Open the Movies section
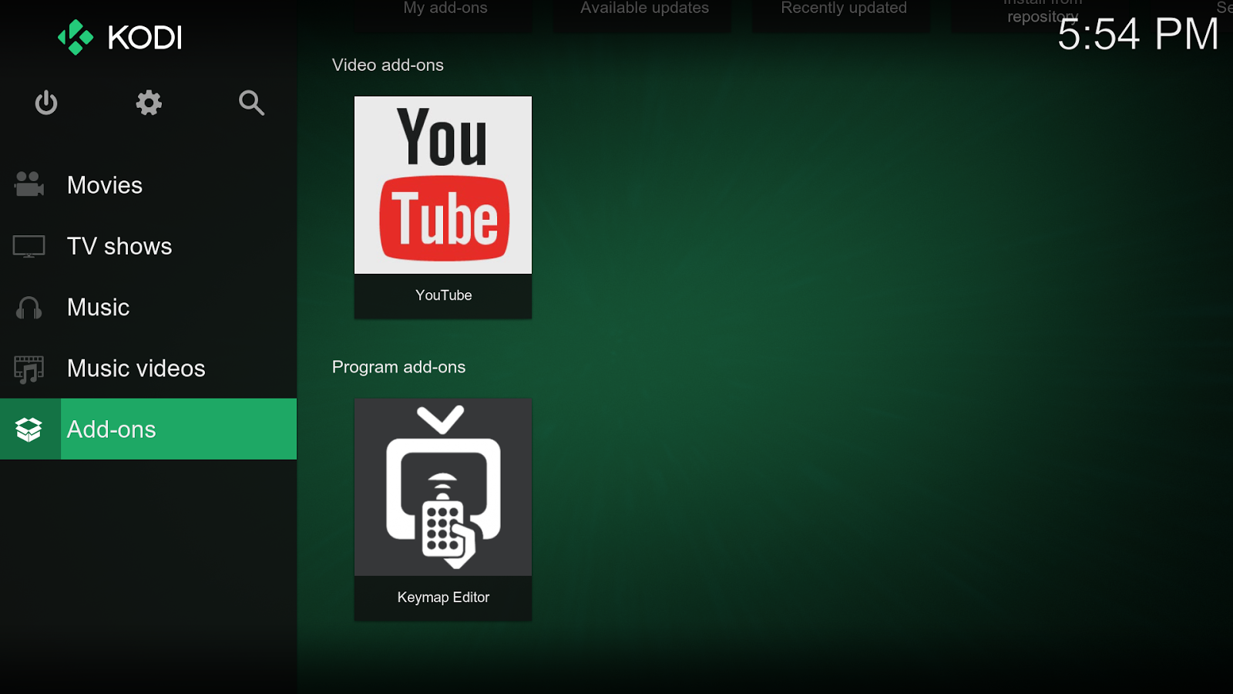 [148, 185]
